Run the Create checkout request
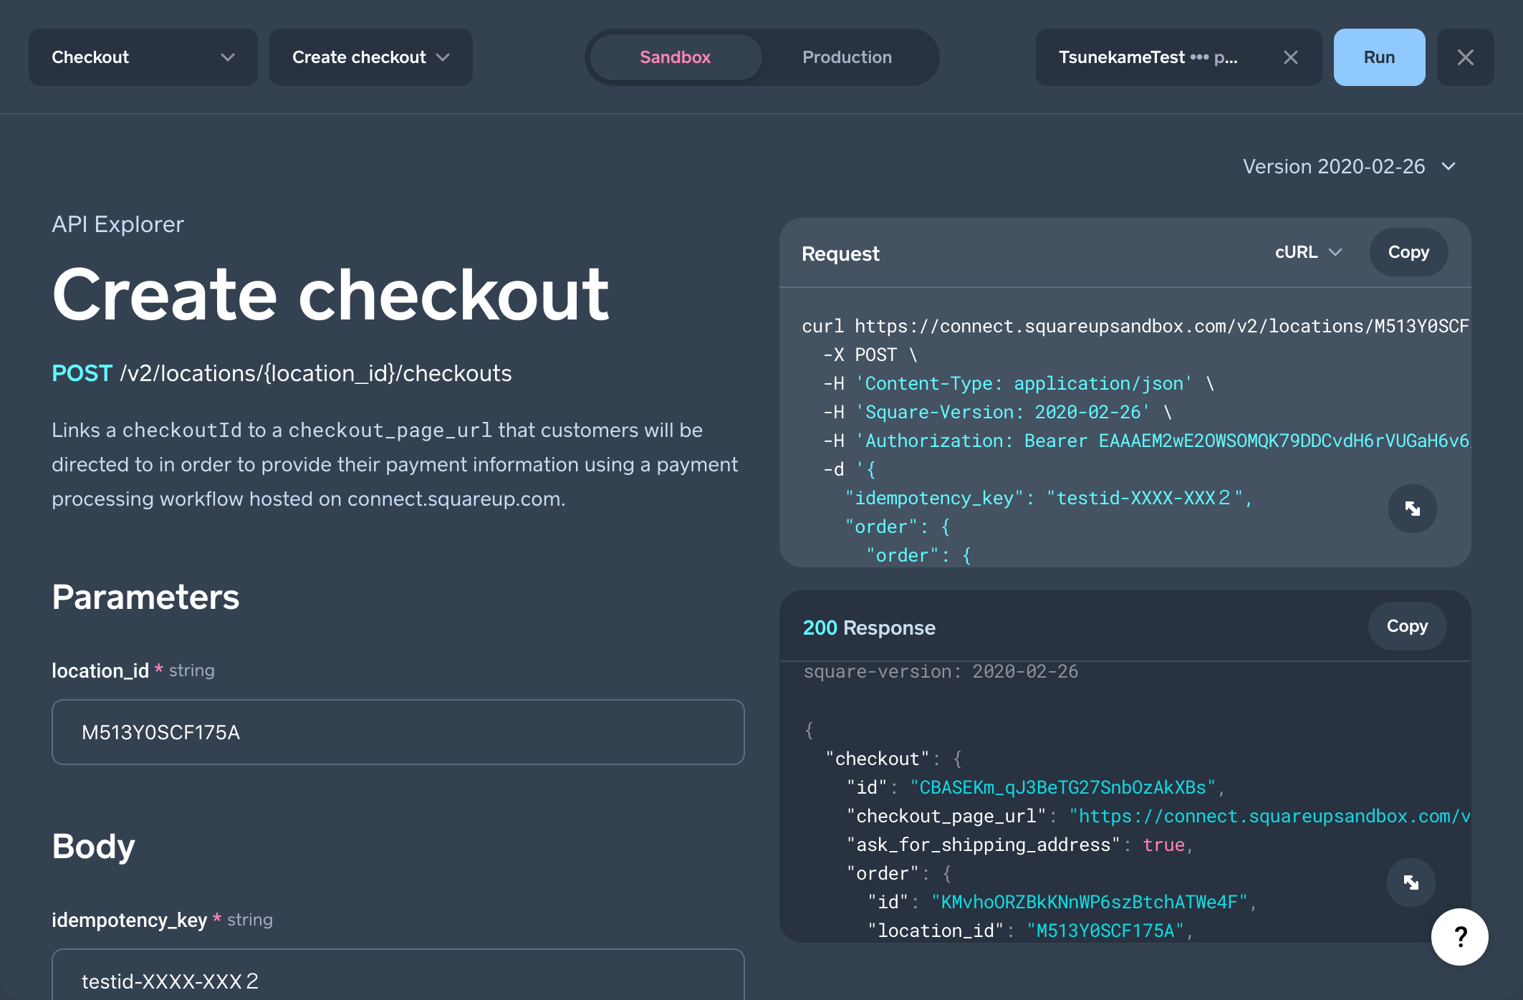 pyautogui.click(x=1379, y=57)
